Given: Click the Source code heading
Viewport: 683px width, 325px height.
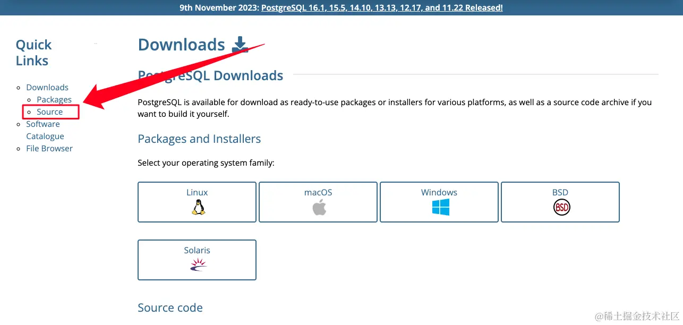Looking at the screenshot, I should coord(170,307).
